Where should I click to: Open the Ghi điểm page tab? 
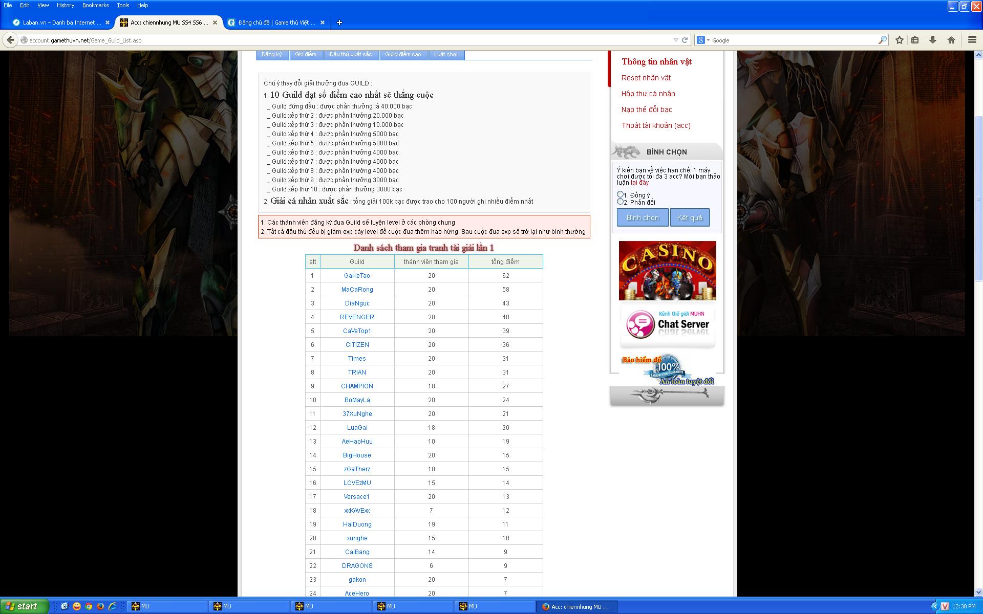[x=306, y=54]
